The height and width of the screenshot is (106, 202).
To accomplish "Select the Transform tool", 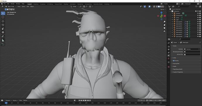I will (3, 32).
